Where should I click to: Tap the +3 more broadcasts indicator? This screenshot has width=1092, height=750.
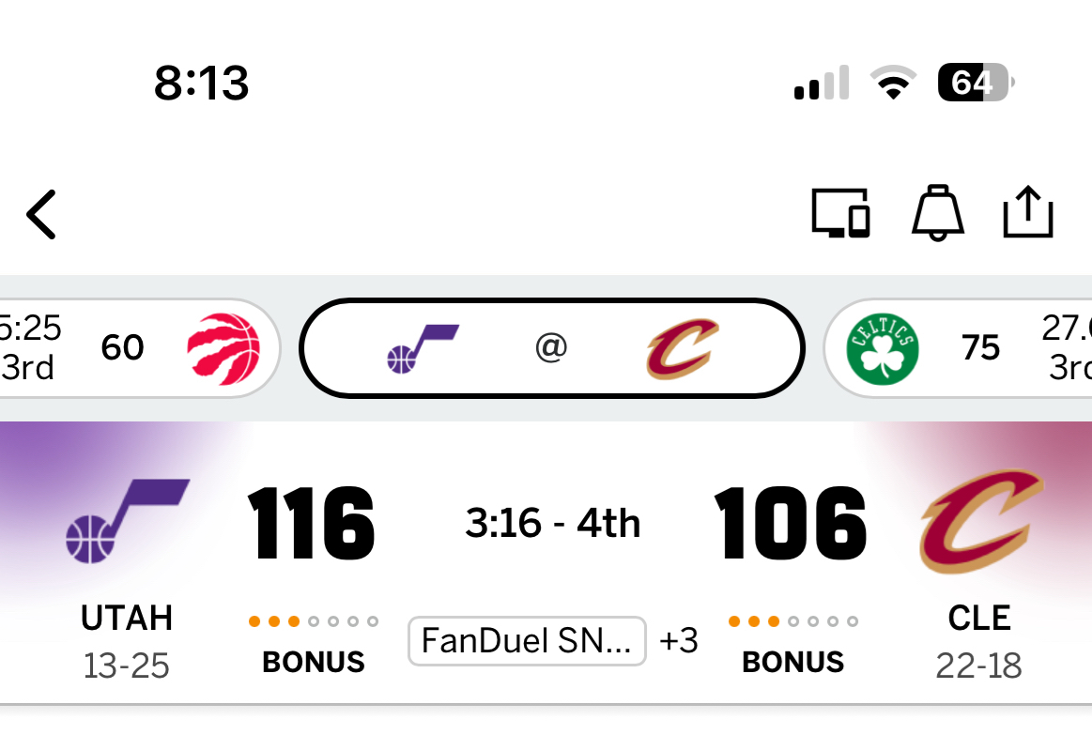coord(679,641)
